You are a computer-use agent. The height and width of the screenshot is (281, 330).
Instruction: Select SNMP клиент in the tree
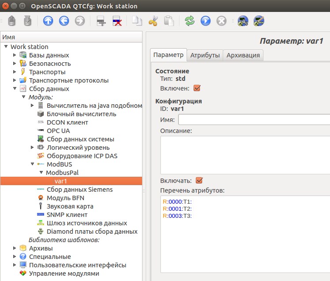67,215
